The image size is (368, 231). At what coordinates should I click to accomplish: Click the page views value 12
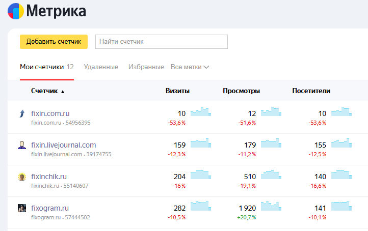click(x=252, y=113)
